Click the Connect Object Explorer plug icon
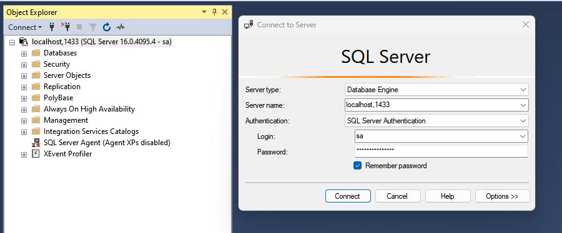Screen dimensions: 562x233 52,27
